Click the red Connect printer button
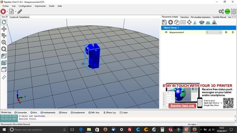Image resolution: width=237 pixels, height=133 pixels. pyautogui.click(x=3, y=12)
